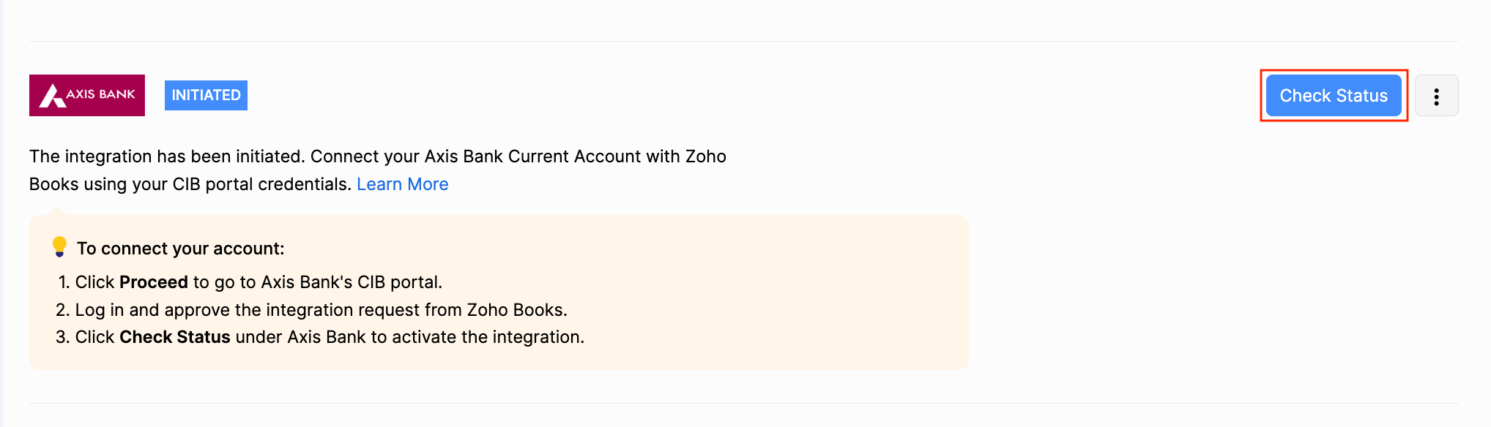Click the orange tip panel
The image size is (1491, 427).
click(x=498, y=292)
